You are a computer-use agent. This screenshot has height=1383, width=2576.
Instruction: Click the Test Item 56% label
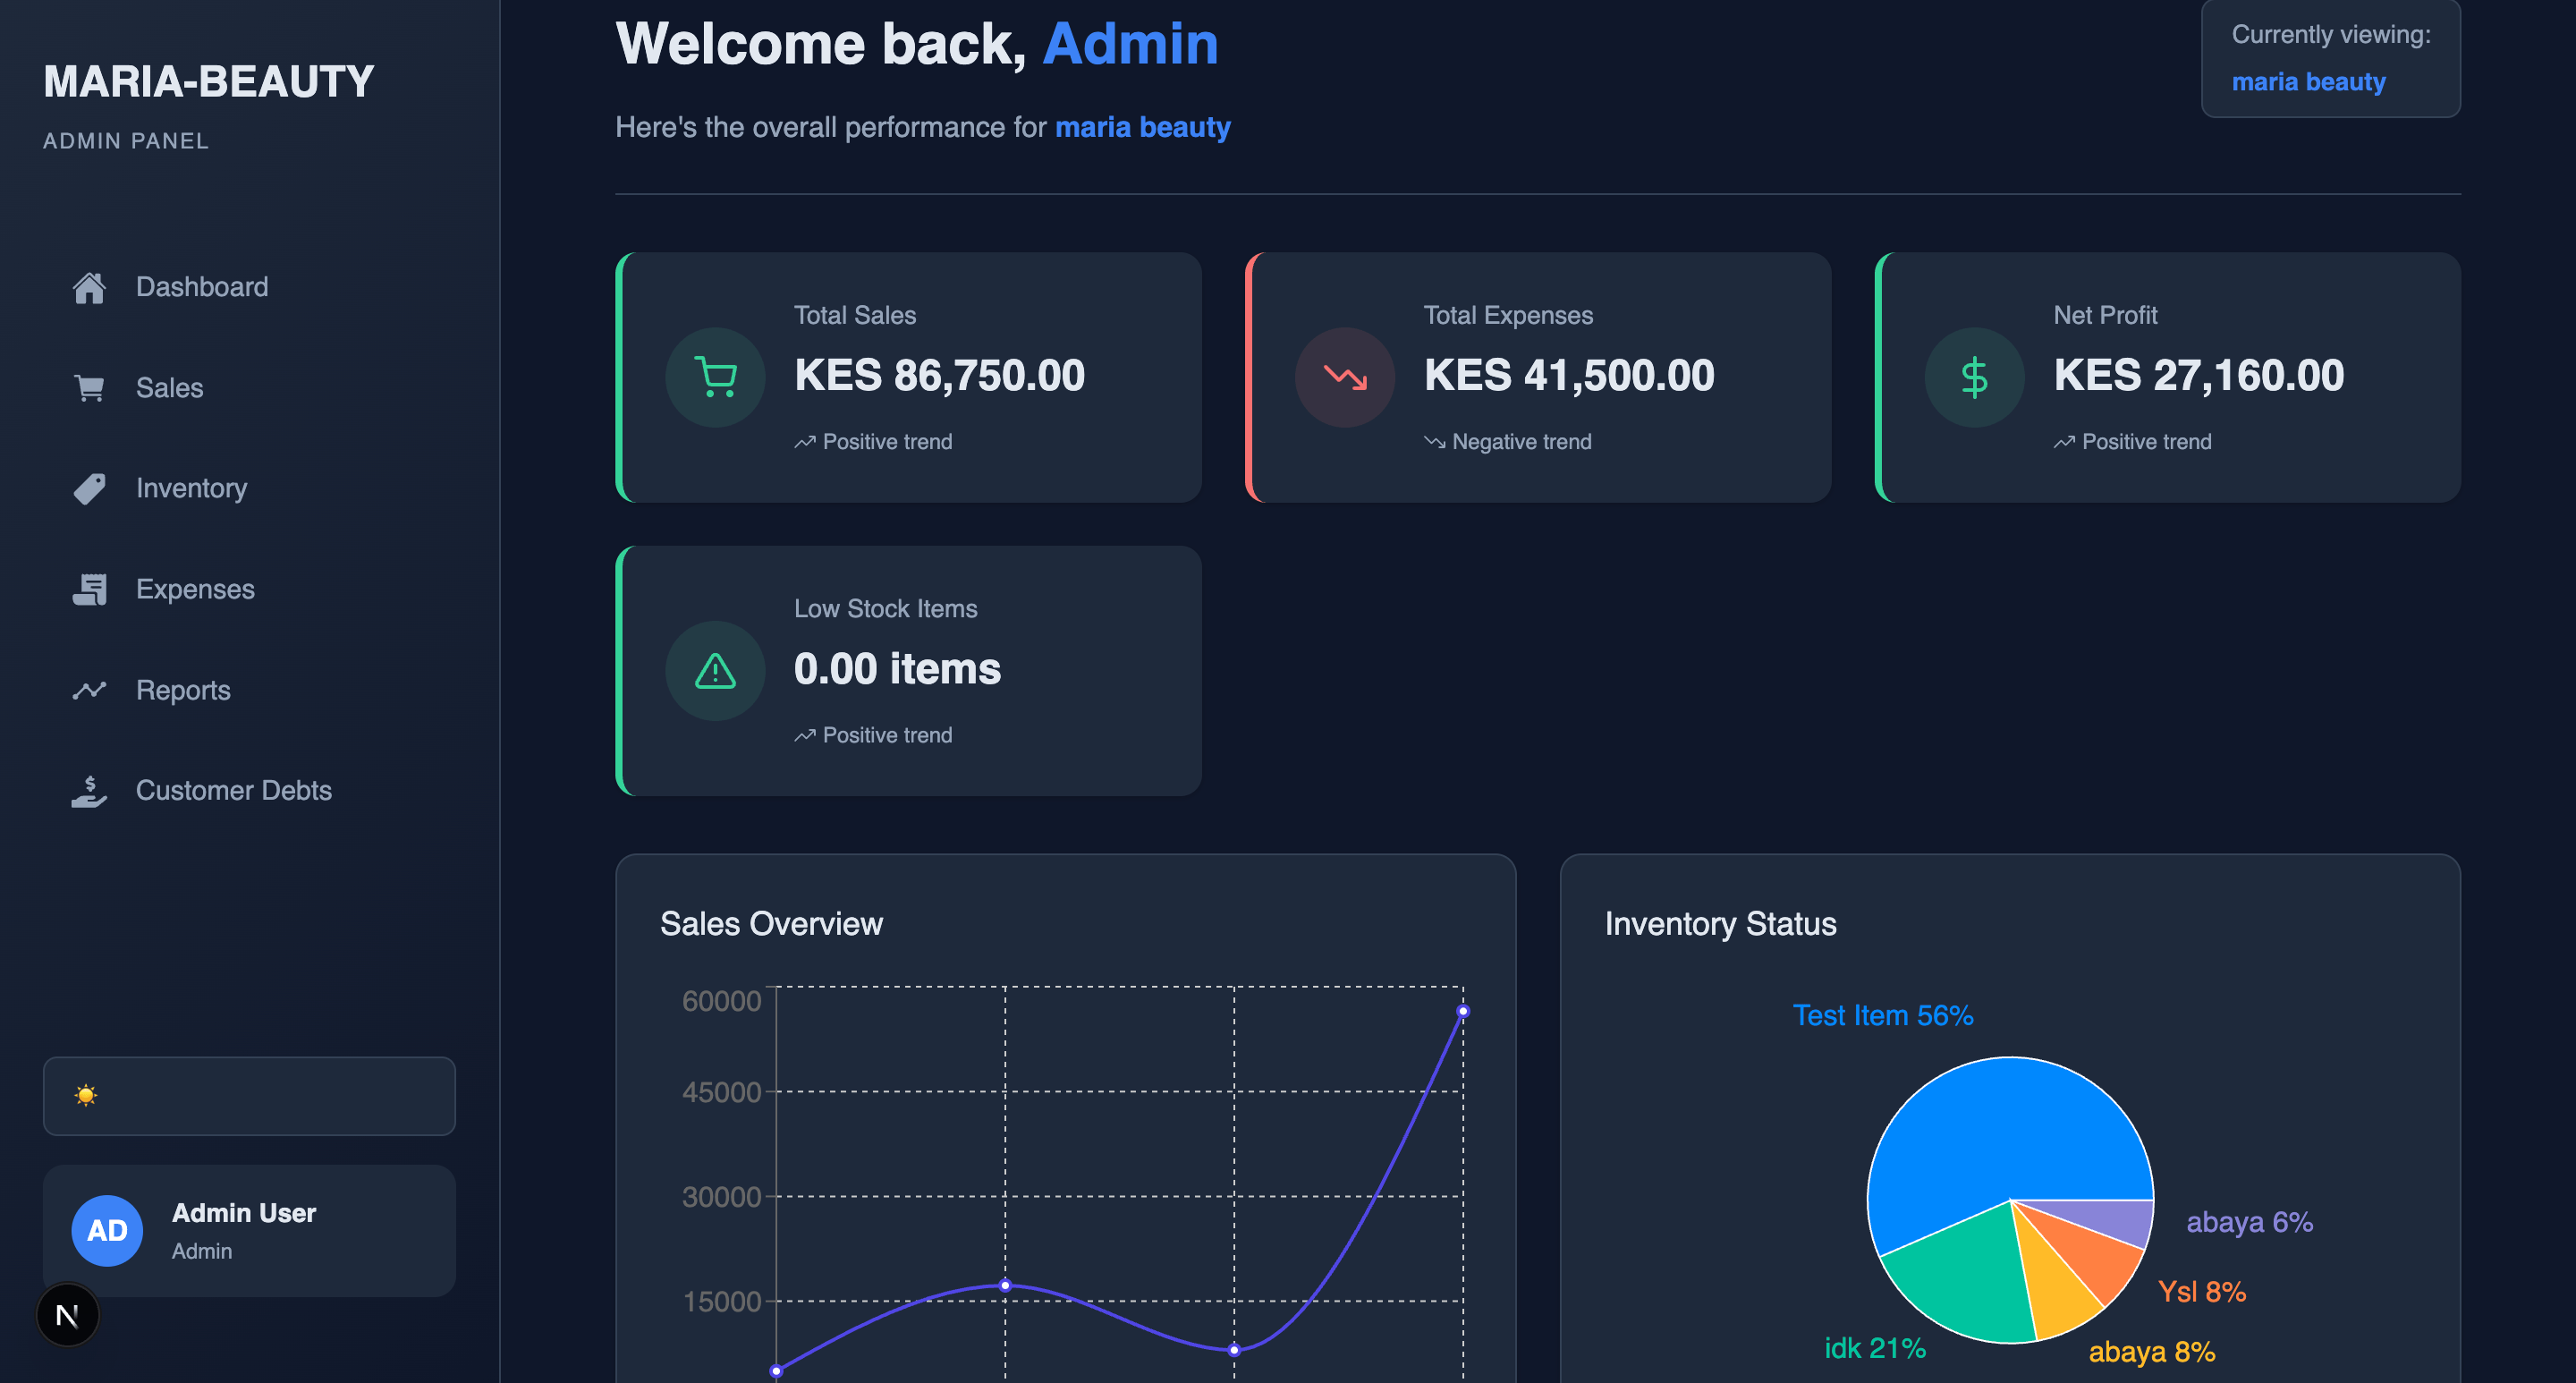[x=1883, y=1016]
